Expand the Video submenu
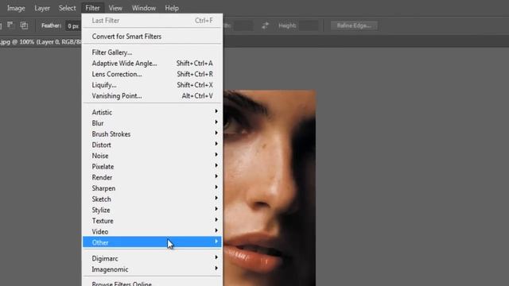The image size is (509, 286). [x=152, y=232]
